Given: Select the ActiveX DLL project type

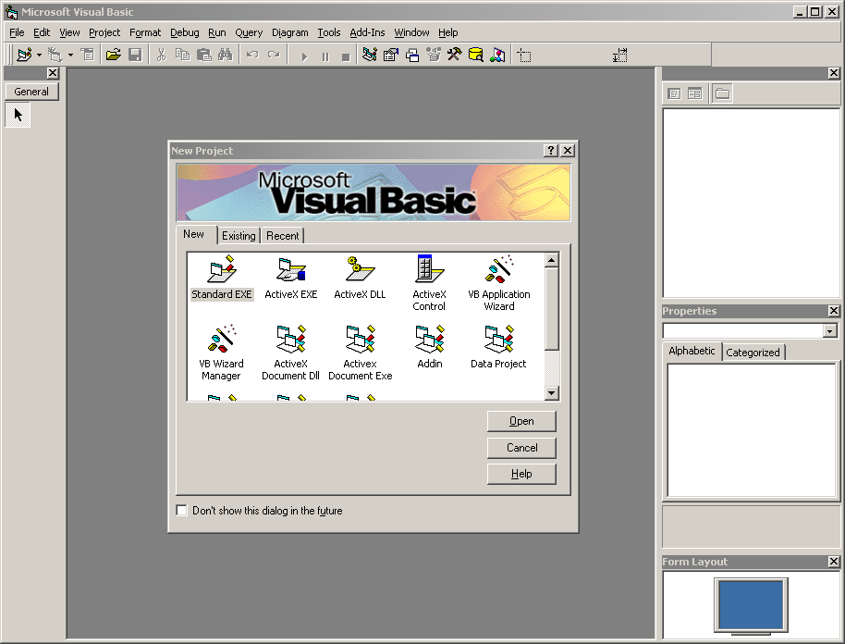Looking at the screenshot, I should click(360, 278).
